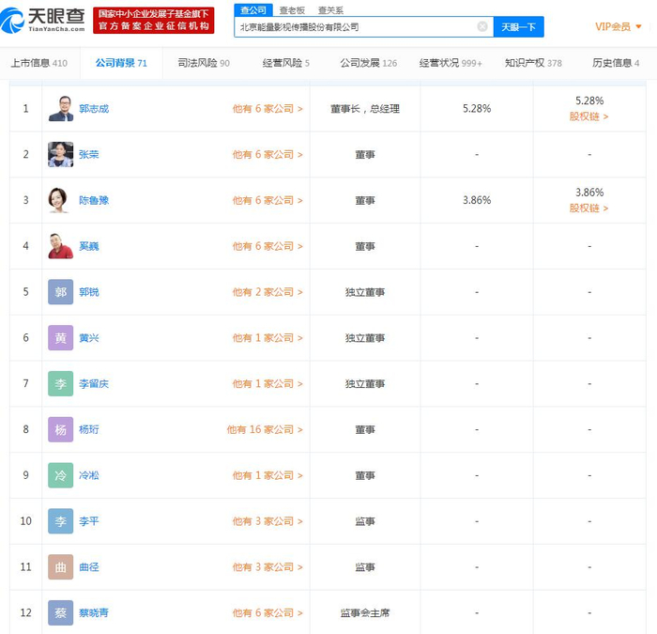Click the 蔡 avatar icon for 蔡晓青
The width and height of the screenshot is (657, 634).
[61, 612]
